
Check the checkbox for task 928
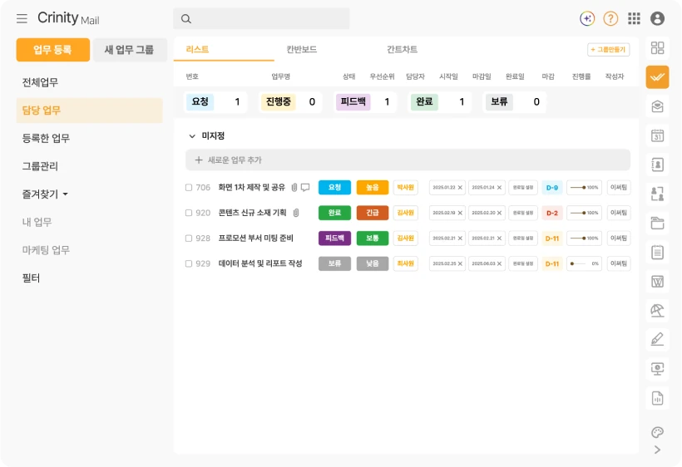pyautogui.click(x=189, y=238)
